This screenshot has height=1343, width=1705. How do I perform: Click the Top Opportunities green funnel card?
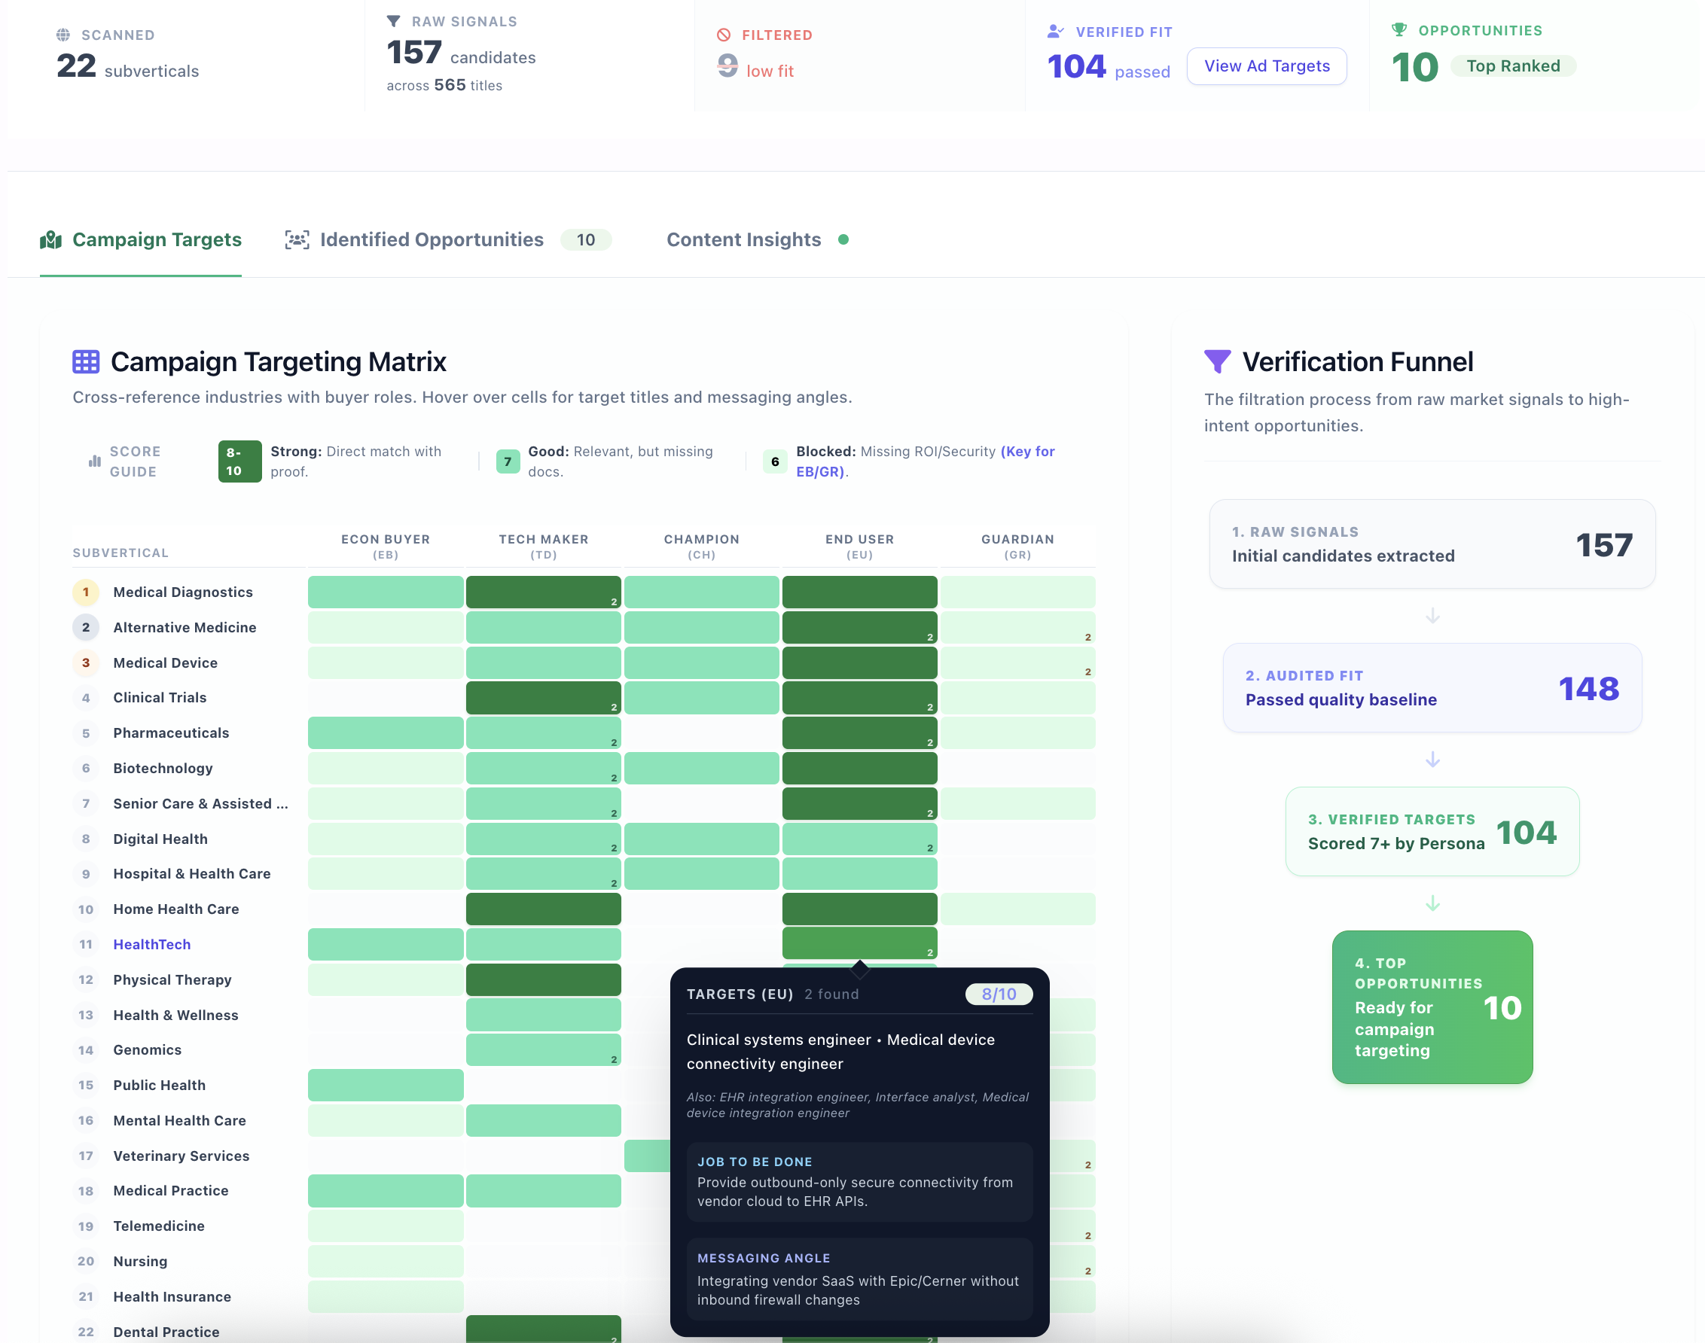(1432, 1006)
